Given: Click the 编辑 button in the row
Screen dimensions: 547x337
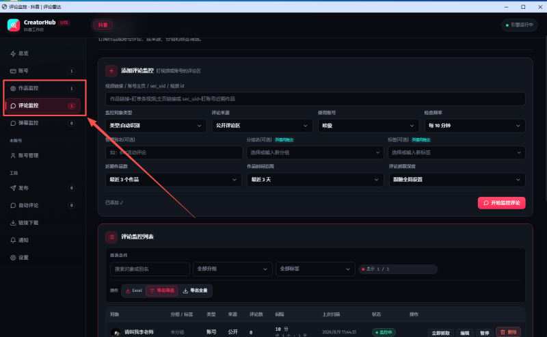Looking at the screenshot, I should [x=465, y=333].
